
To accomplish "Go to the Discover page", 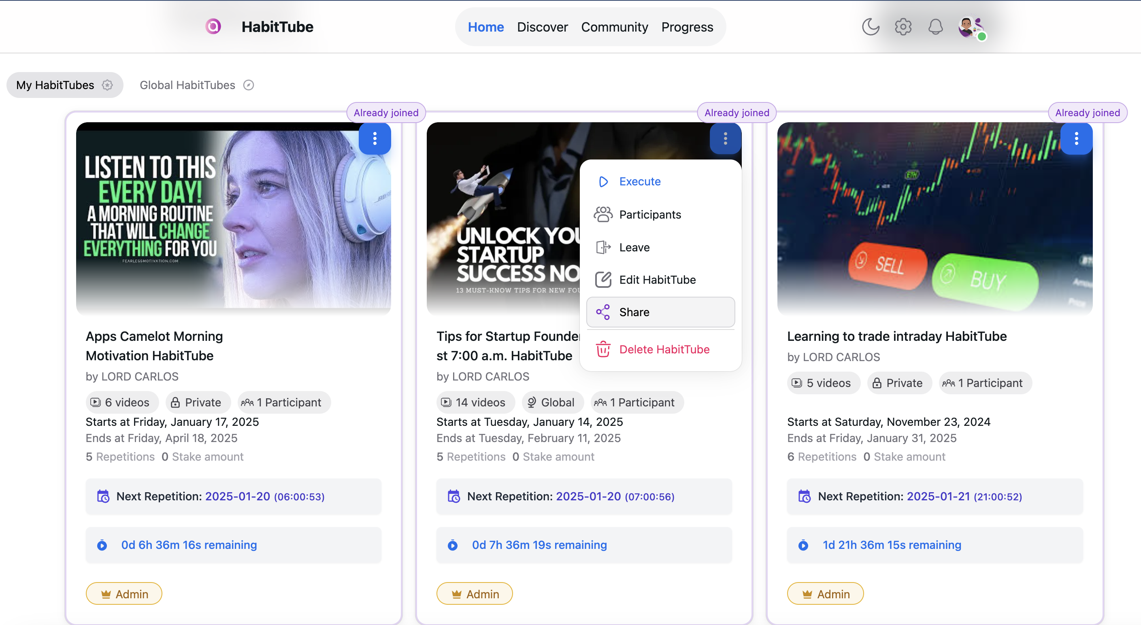I will (542, 27).
